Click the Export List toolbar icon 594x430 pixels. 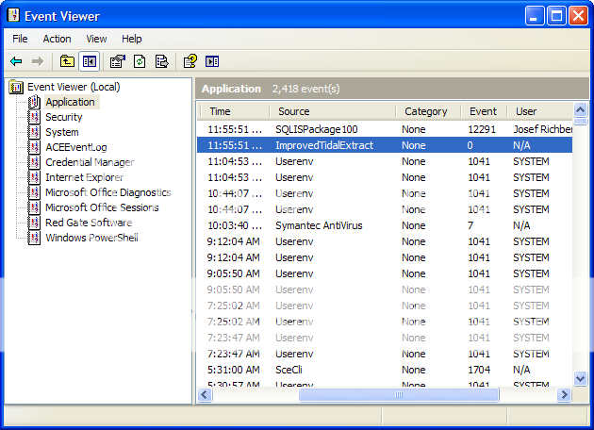click(161, 61)
